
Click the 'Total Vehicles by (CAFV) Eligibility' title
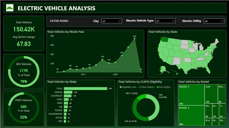pos(140,82)
